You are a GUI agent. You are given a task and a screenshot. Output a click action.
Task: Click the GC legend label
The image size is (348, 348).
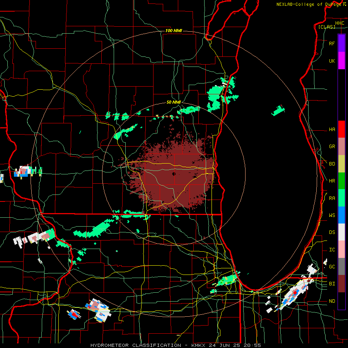pyautogui.click(x=332, y=267)
